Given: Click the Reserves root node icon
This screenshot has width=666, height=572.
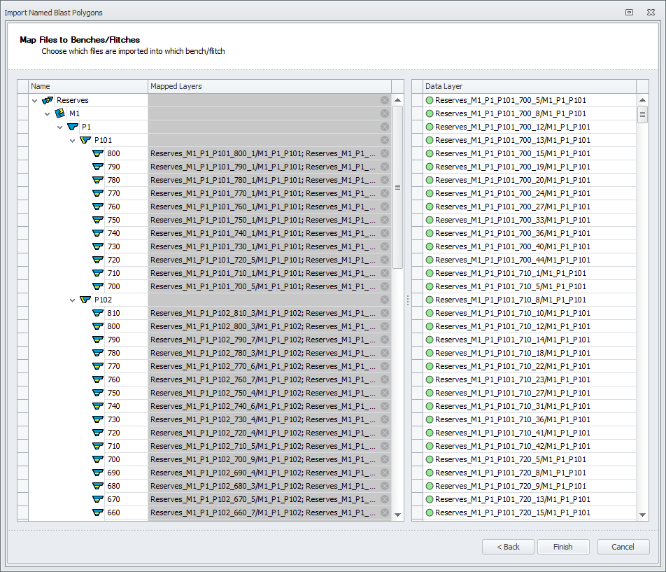Looking at the screenshot, I should pyautogui.click(x=48, y=100).
